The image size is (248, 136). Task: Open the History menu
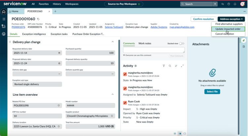pyautogui.click(x=57, y=4)
